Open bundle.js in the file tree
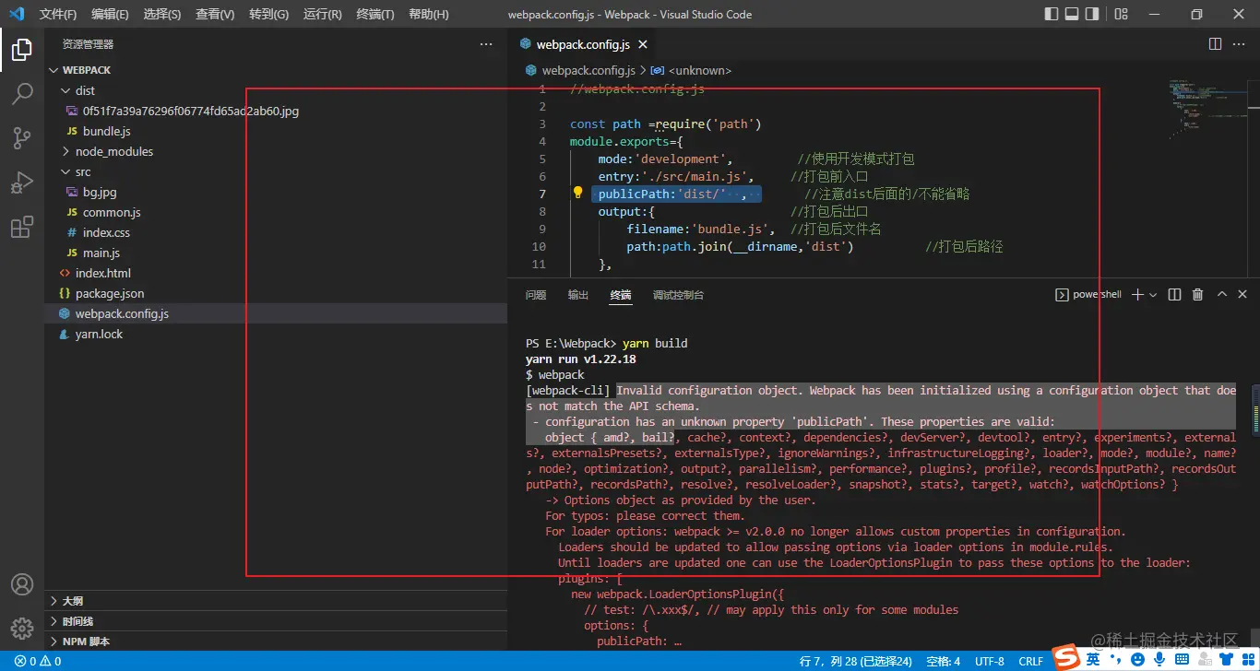Viewport: 1260px width, 671px height. (x=276, y=131)
